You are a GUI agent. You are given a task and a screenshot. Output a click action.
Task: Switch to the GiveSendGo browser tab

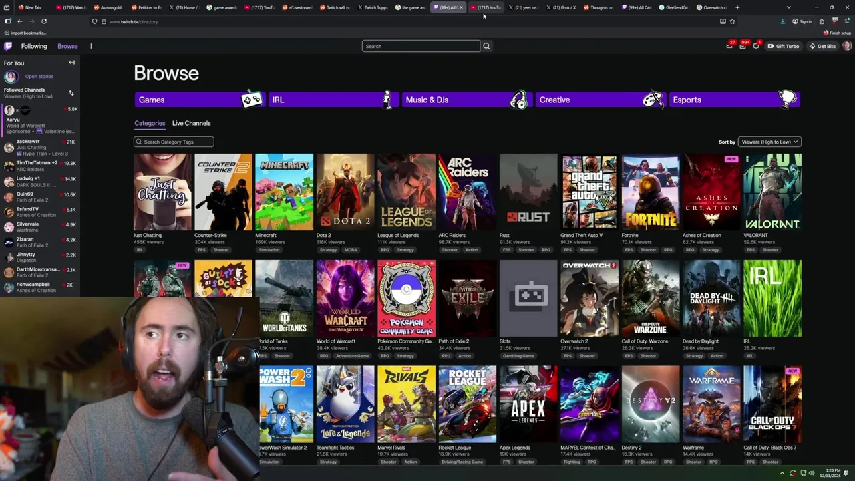(673, 7)
